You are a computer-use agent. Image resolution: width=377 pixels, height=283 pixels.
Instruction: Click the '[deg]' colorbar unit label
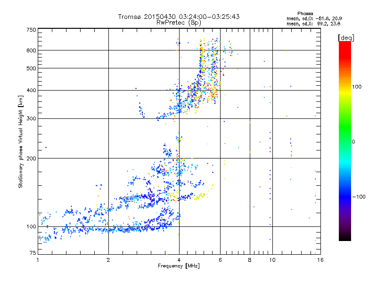tap(346, 38)
